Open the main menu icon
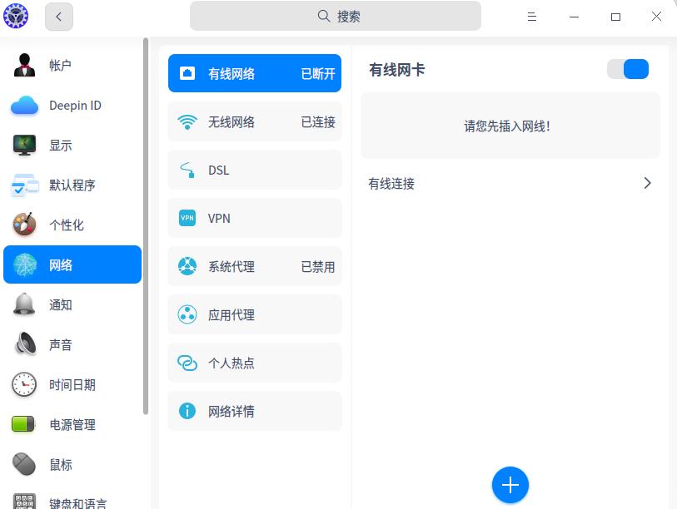 coord(532,17)
